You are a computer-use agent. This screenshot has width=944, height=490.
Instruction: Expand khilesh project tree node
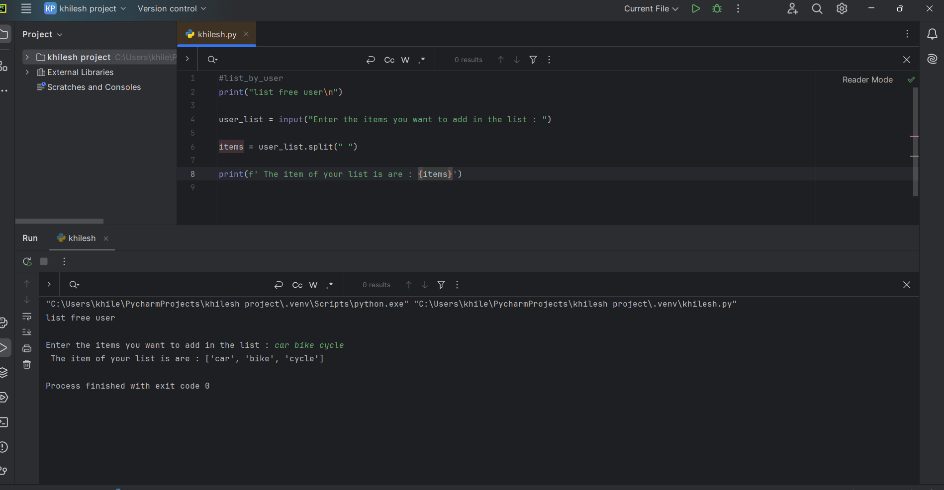click(27, 57)
